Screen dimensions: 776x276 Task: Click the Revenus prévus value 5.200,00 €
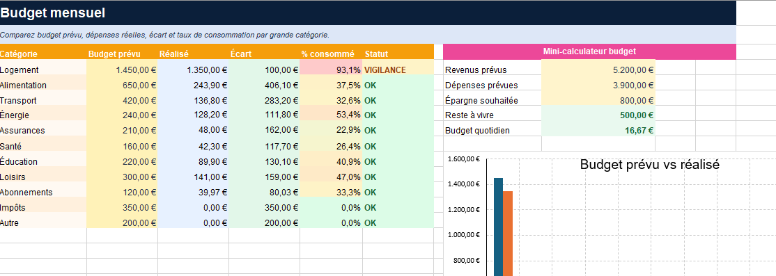(x=598, y=70)
